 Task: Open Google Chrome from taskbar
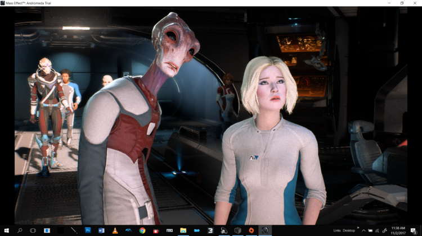(x=142, y=230)
